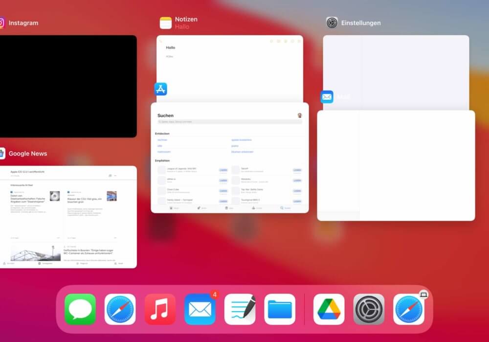Screen dimensions: 489x342
Task: Tap the App Store icon on the split card
Action: click(x=160, y=89)
